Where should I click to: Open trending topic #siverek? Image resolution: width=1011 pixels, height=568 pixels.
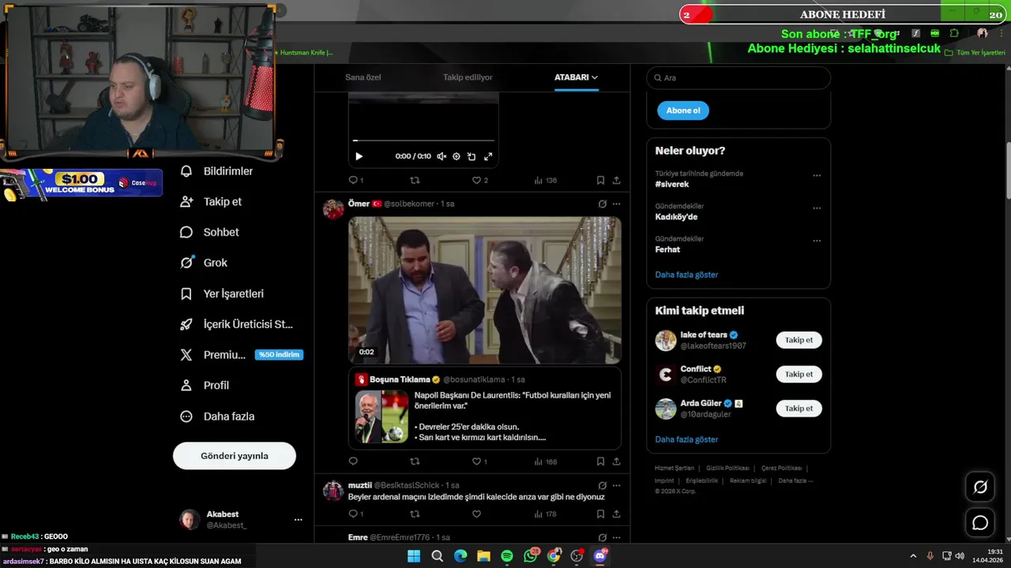coord(672,185)
